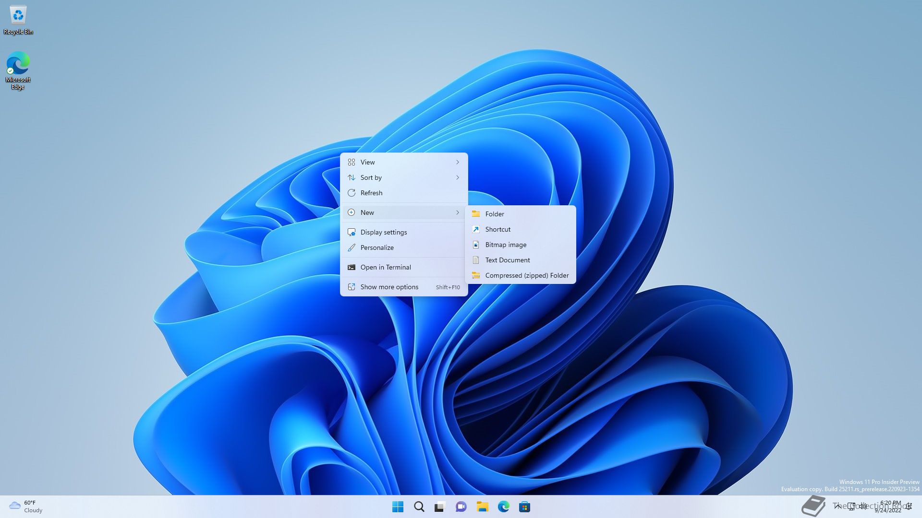The width and height of the screenshot is (922, 518).
Task: Select Refresh in the context menu
Action: pyautogui.click(x=371, y=193)
